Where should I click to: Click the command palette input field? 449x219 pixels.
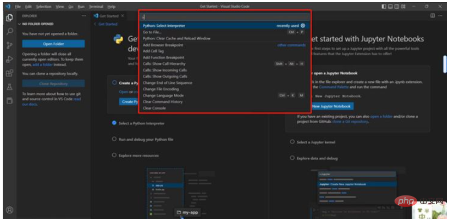coord(225,17)
